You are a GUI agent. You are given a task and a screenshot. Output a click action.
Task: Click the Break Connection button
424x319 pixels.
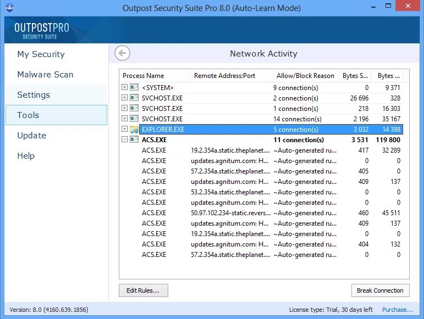pos(380,290)
